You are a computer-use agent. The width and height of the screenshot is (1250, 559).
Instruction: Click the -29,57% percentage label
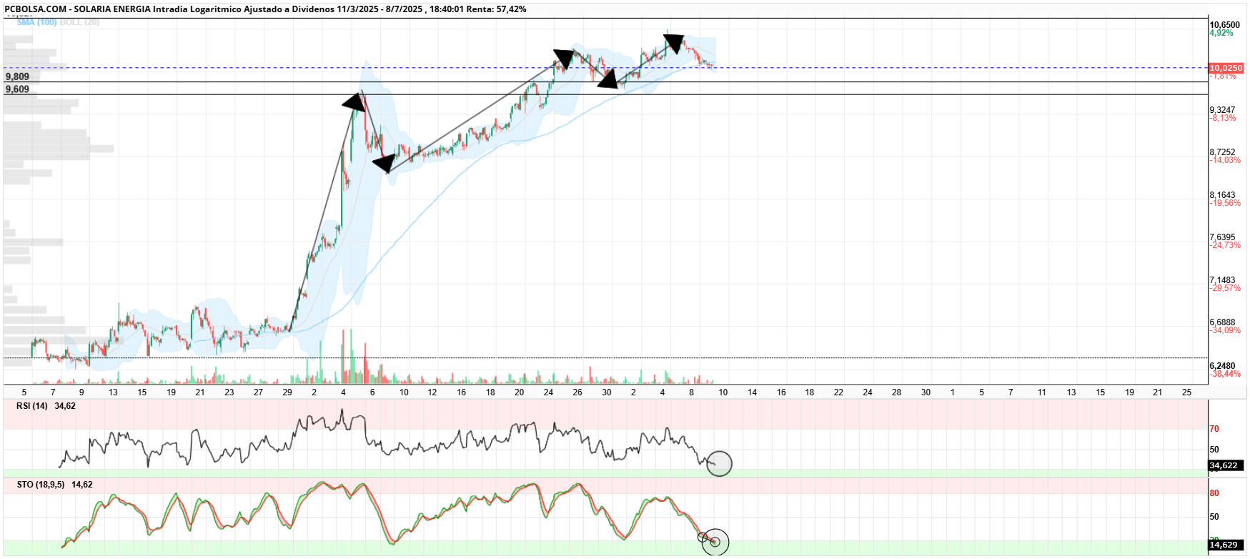click(x=1225, y=288)
